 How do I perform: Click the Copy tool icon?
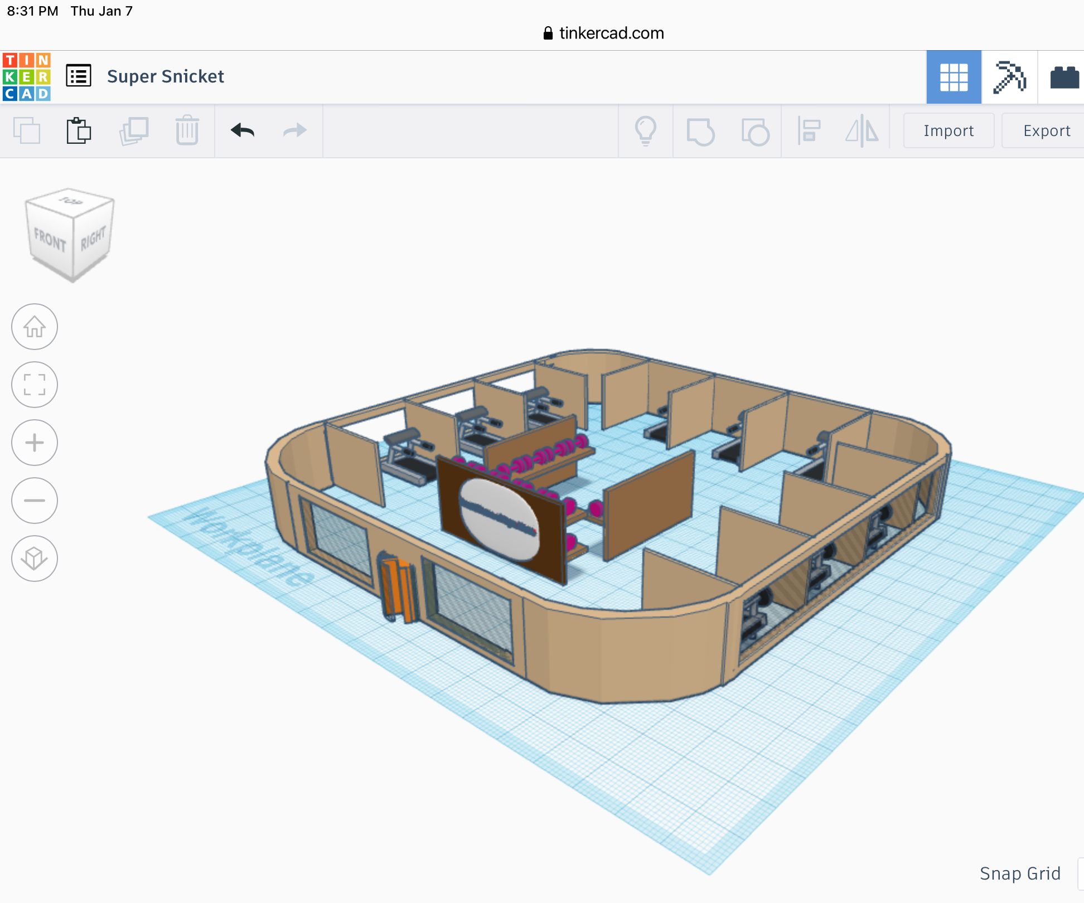coord(27,131)
